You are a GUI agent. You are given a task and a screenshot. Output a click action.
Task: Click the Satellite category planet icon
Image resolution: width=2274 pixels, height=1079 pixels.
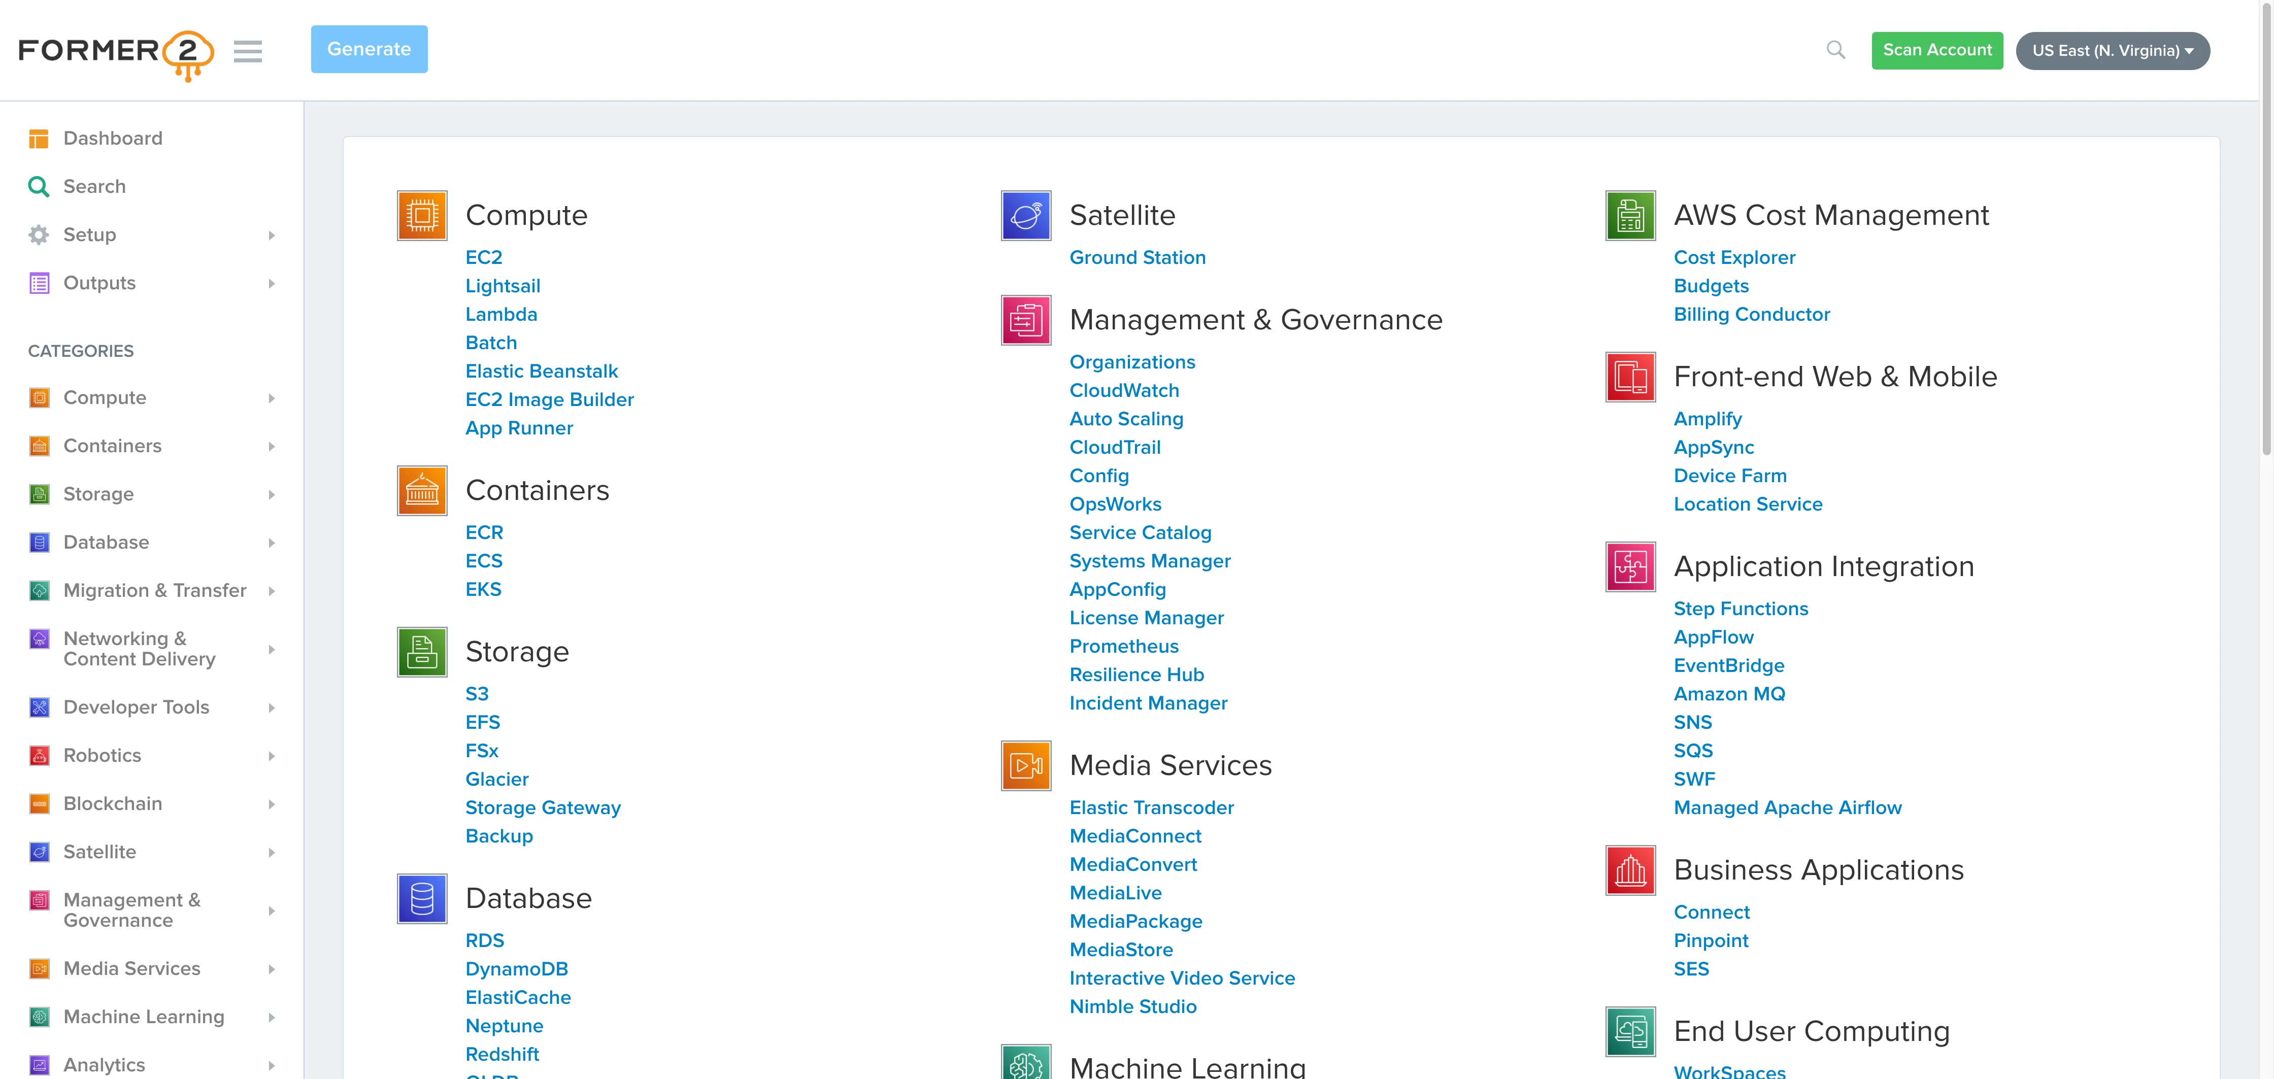click(x=1026, y=216)
